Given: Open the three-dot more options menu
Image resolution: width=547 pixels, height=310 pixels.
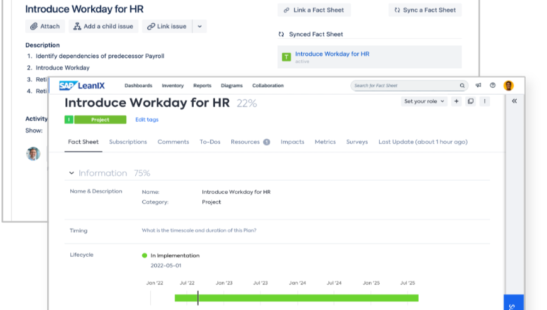Looking at the screenshot, I should (484, 101).
